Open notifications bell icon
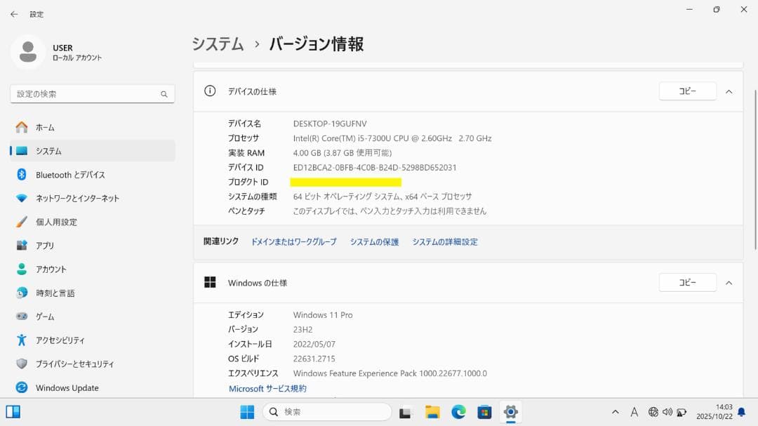 point(742,412)
